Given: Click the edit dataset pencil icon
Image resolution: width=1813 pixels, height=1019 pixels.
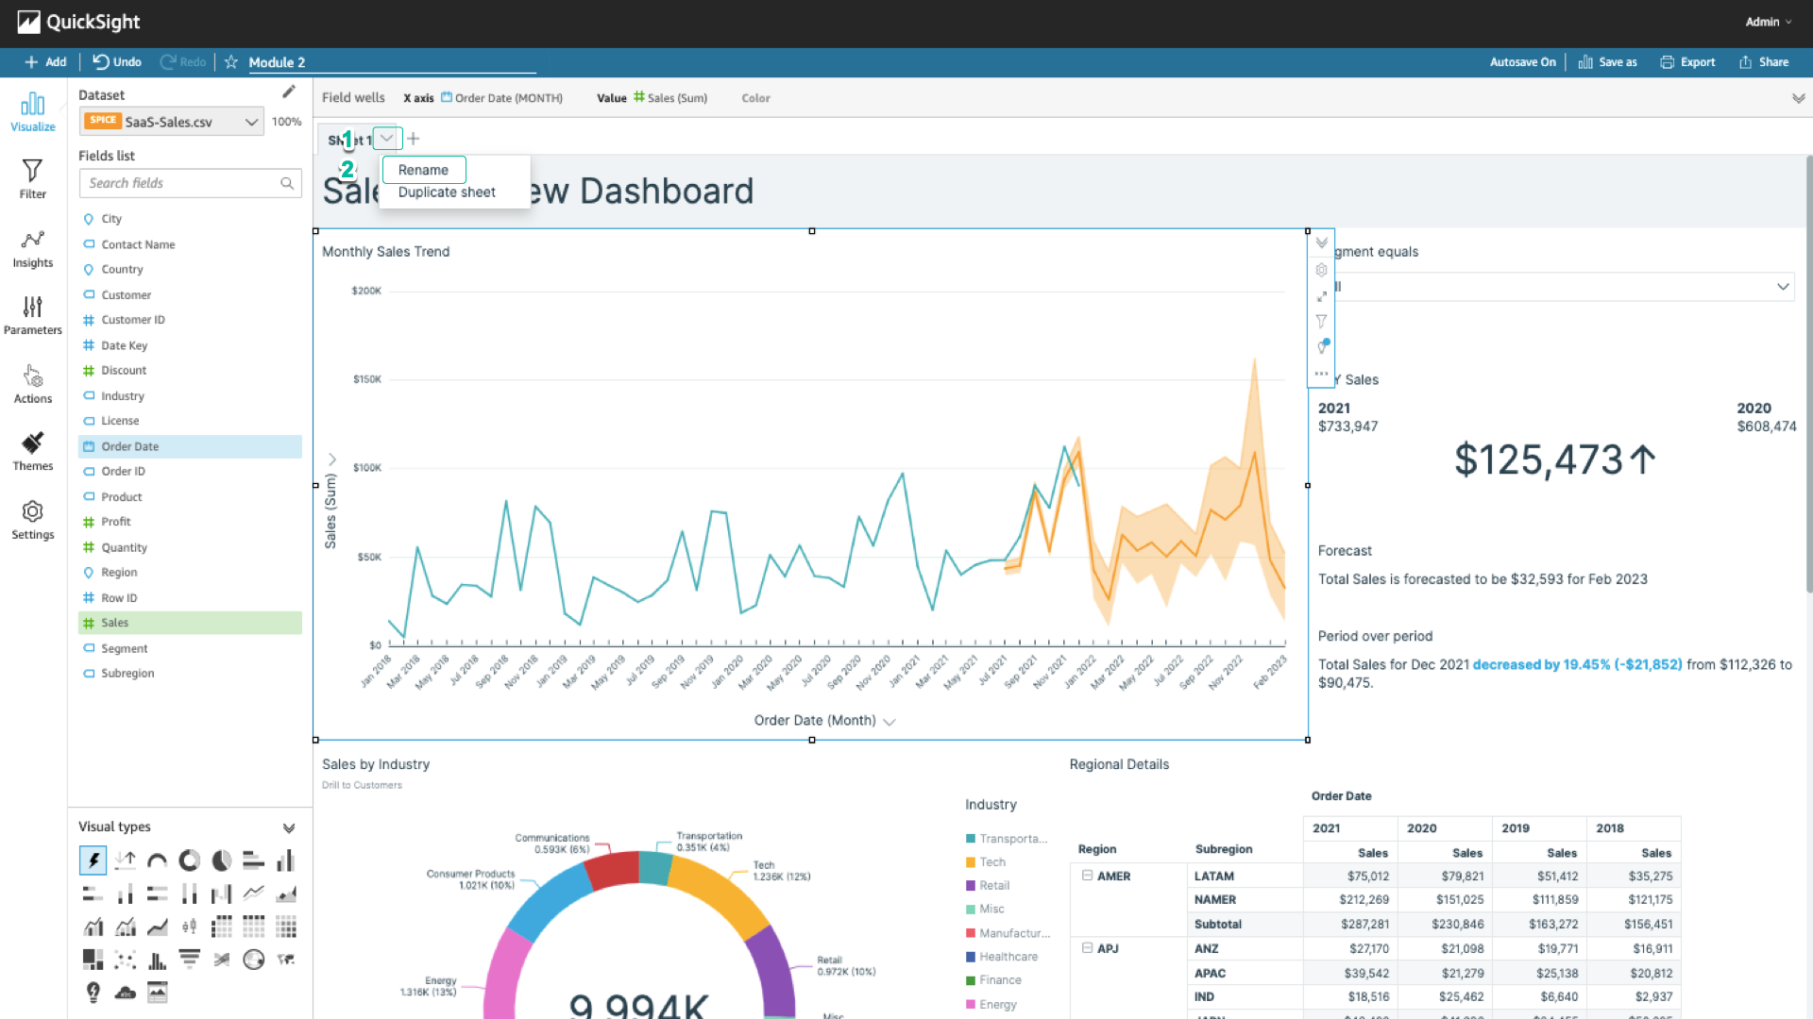Looking at the screenshot, I should click(289, 92).
